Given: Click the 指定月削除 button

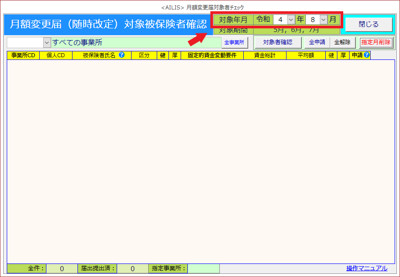Looking at the screenshot, I should coord(376,42).
